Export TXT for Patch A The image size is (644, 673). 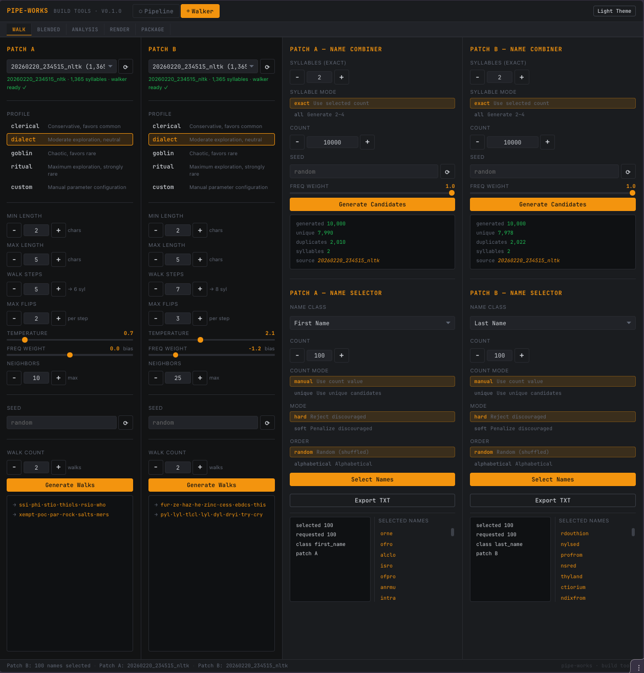tap(372, 500)
